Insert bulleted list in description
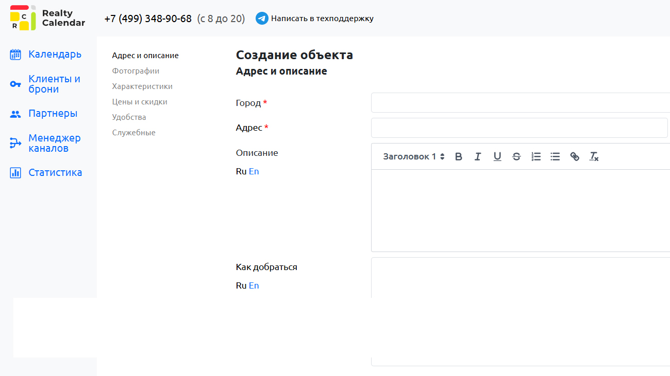670x376 pixels. click(555, 157)
